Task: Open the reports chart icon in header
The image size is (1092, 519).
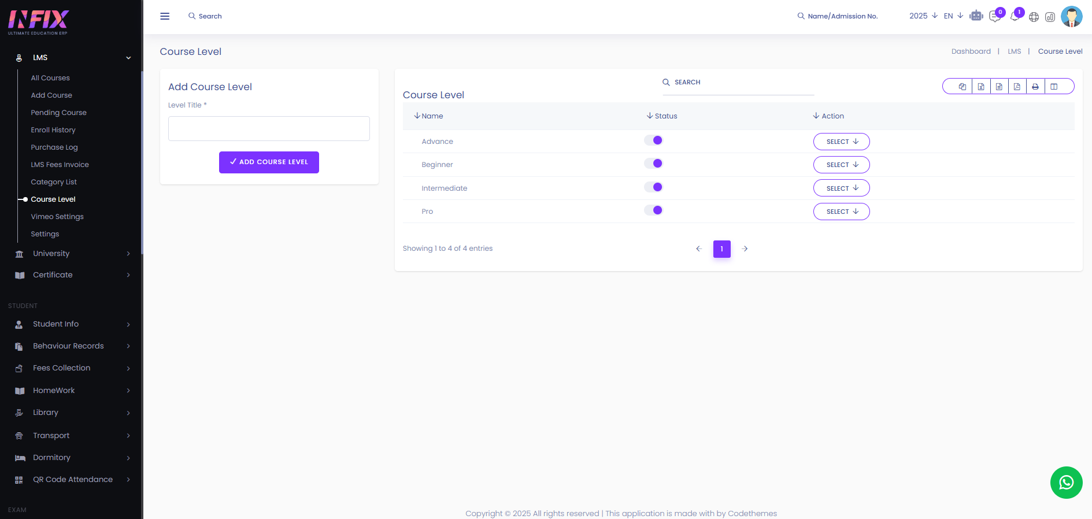Action: click(1050, 17)
